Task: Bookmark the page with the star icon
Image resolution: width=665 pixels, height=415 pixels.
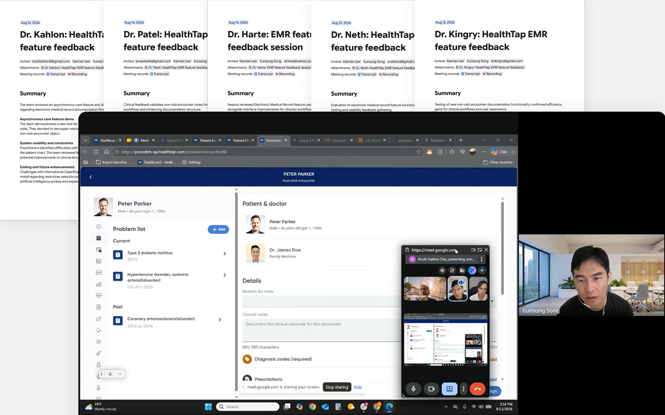Action: 419,152
